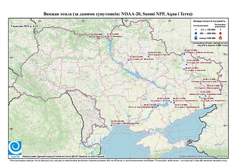The image size is (236, 167).
Task: Click the small blue dot legend symbol
Action: tap(196, 29)
